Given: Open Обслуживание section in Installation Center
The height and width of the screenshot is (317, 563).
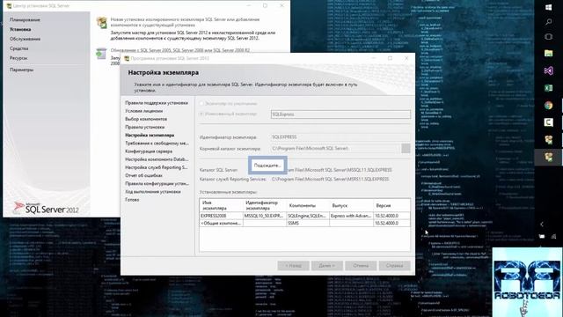Looking at the screenshot, I should tap(25, 39).
